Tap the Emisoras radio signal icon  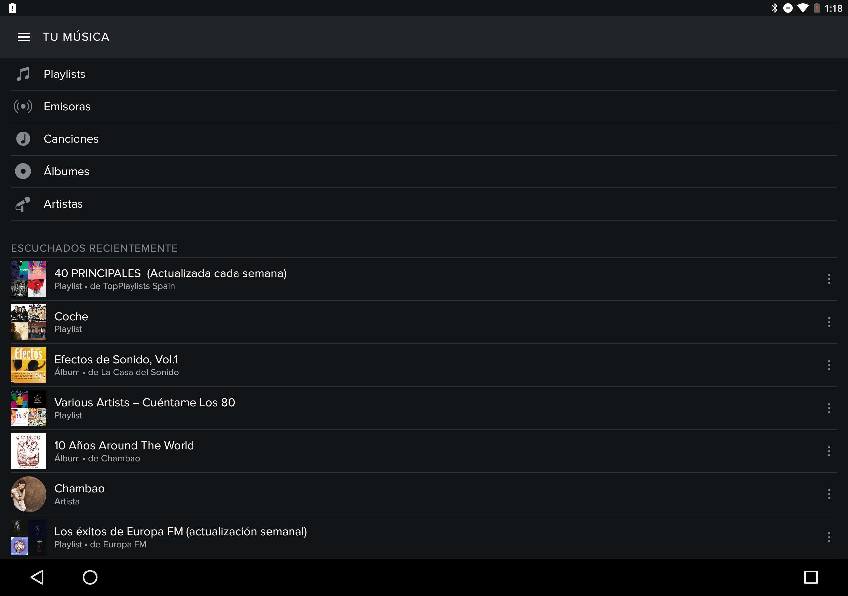coord(23,107)
